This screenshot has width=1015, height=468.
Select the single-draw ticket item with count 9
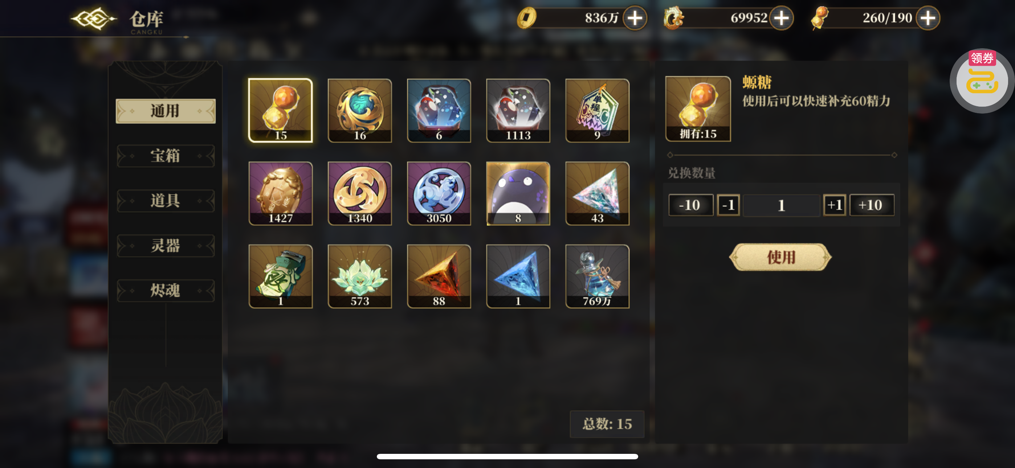pos(597,110)
